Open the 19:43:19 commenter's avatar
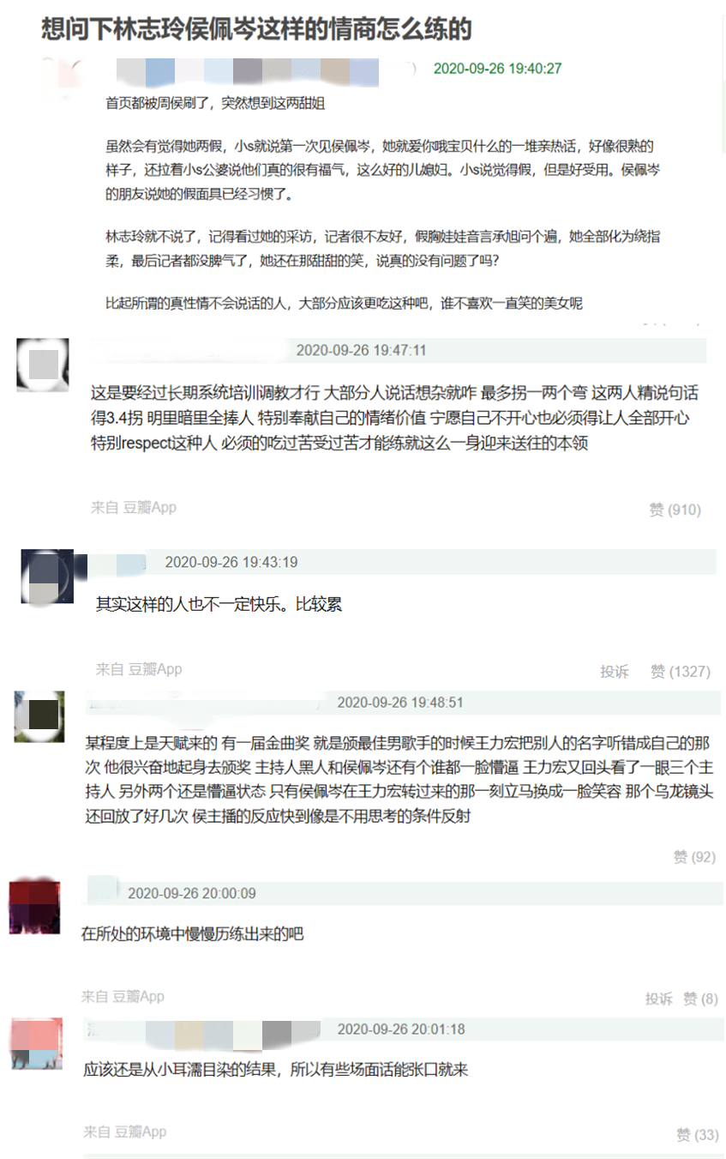 click(x=47, y=576)
